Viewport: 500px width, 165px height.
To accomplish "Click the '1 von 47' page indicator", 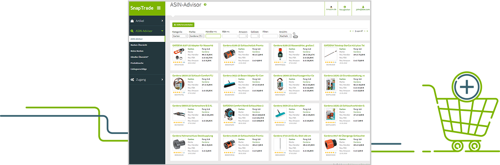I will 359,31.
